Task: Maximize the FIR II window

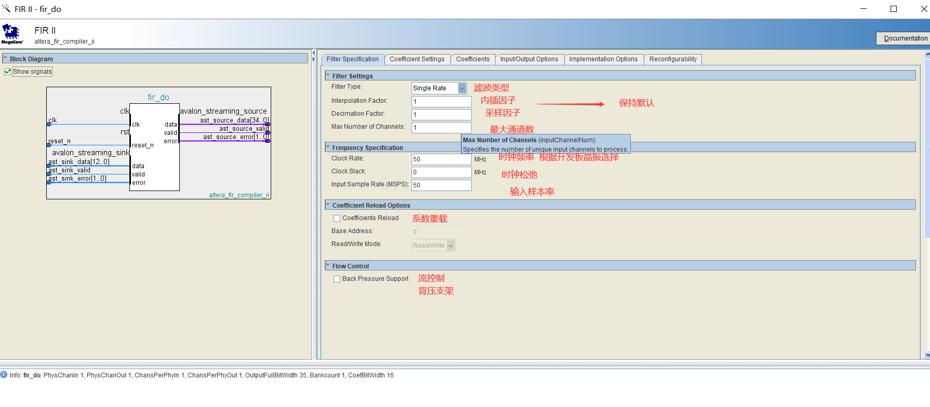Action: [894, 9]
